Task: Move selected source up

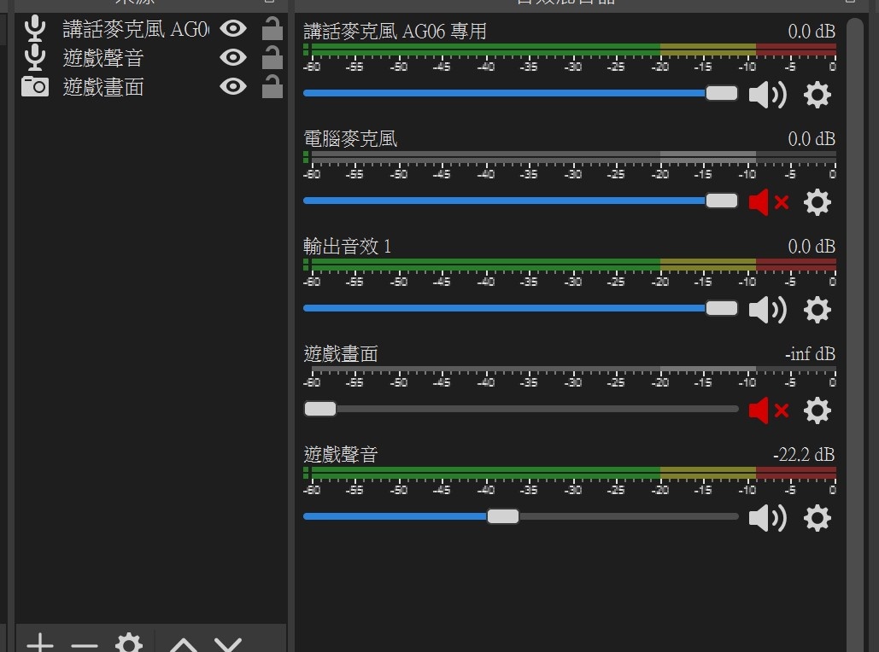Action: click(x=184, y=644)
